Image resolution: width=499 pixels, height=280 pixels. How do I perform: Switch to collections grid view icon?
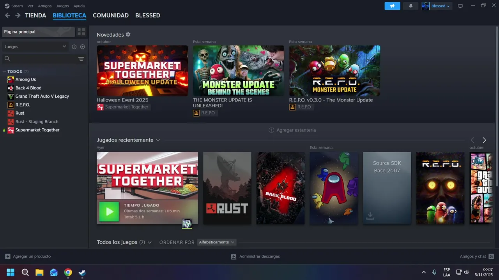coord(81,32)
